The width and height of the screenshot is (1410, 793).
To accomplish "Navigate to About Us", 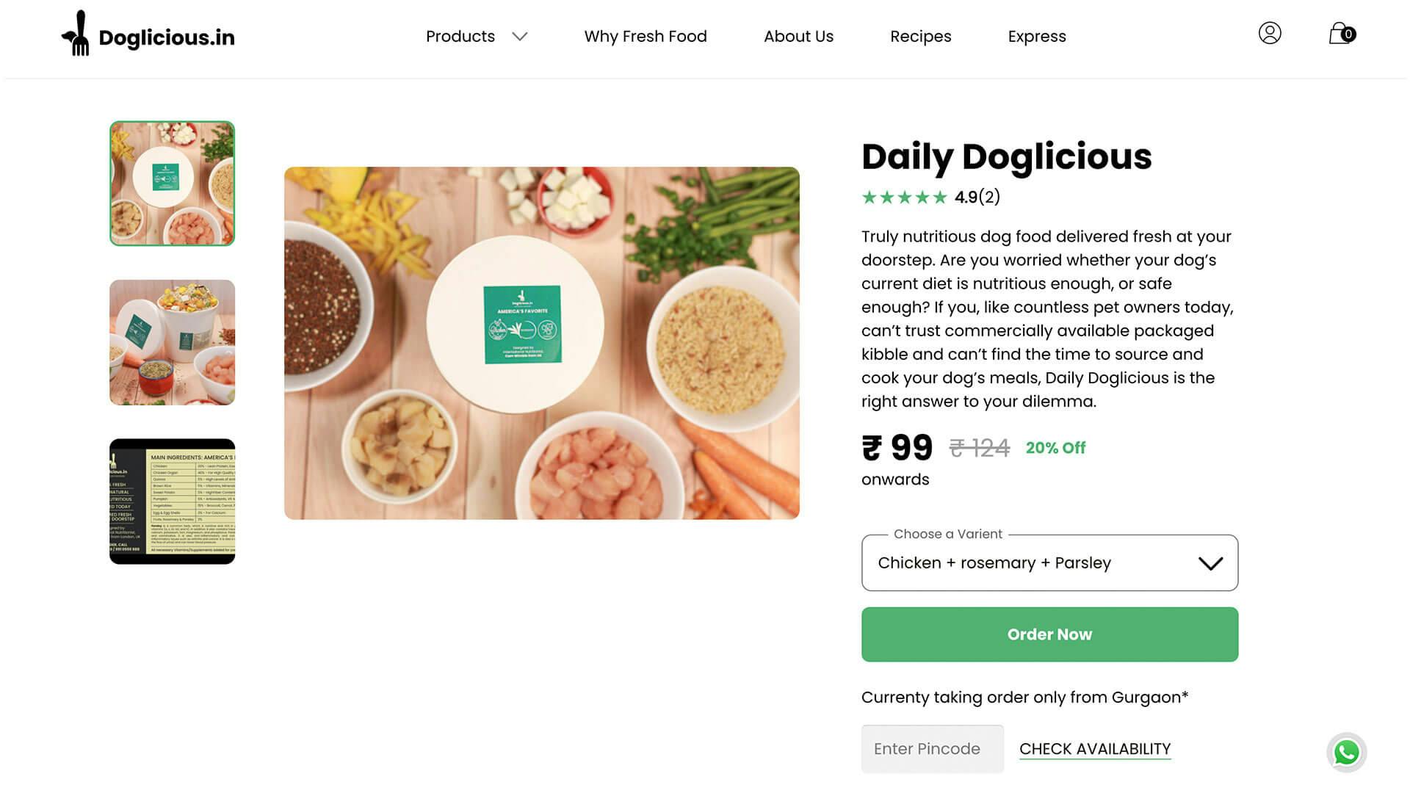I will 798,36.
